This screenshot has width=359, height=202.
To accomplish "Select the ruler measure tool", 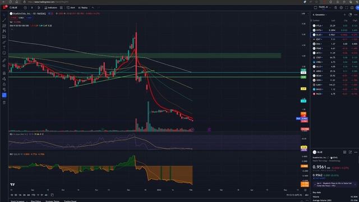I will point(4,61).
